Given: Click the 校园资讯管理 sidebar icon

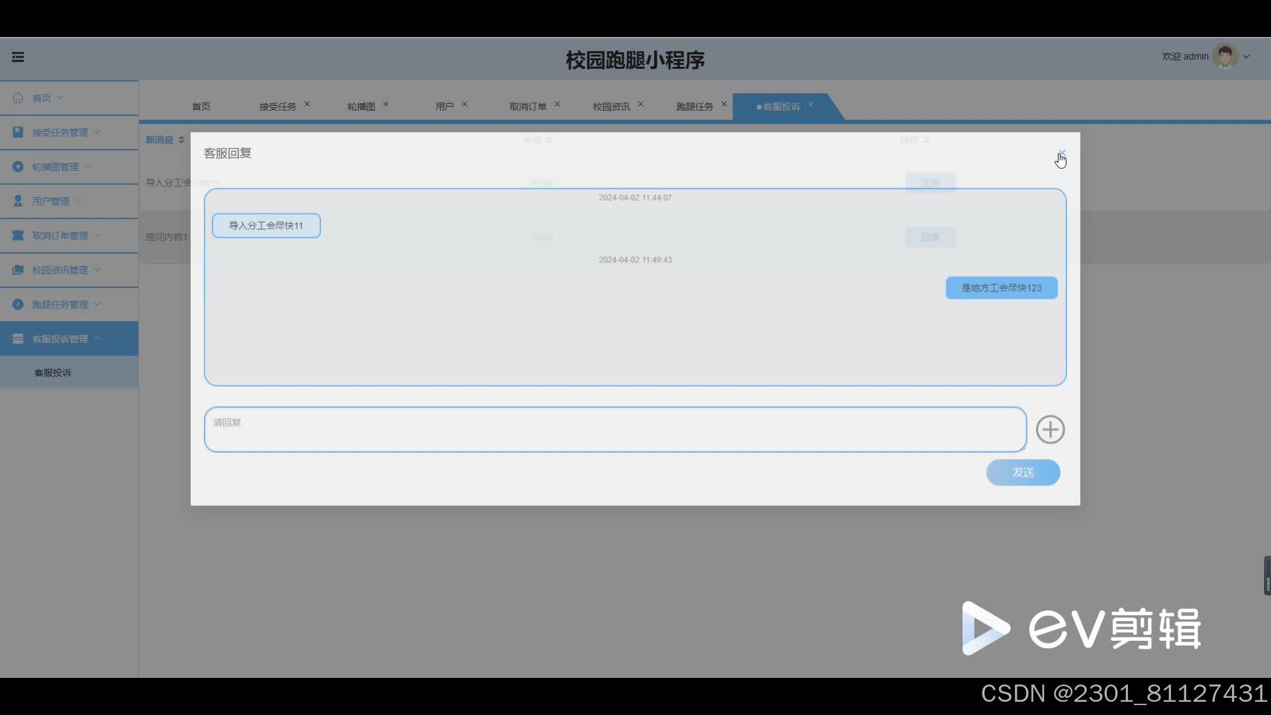Looking at the screenshot, I should [18, 270].
